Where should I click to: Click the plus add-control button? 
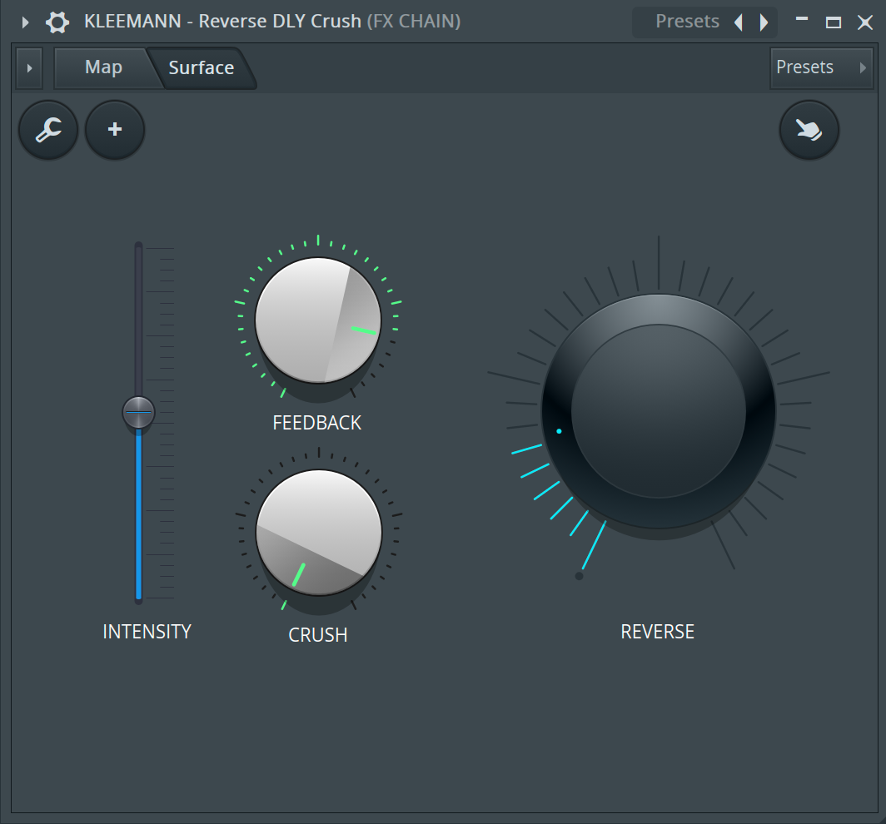[x=115, y=130]
